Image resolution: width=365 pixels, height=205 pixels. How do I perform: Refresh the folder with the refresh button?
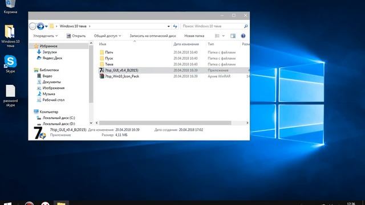175,27
